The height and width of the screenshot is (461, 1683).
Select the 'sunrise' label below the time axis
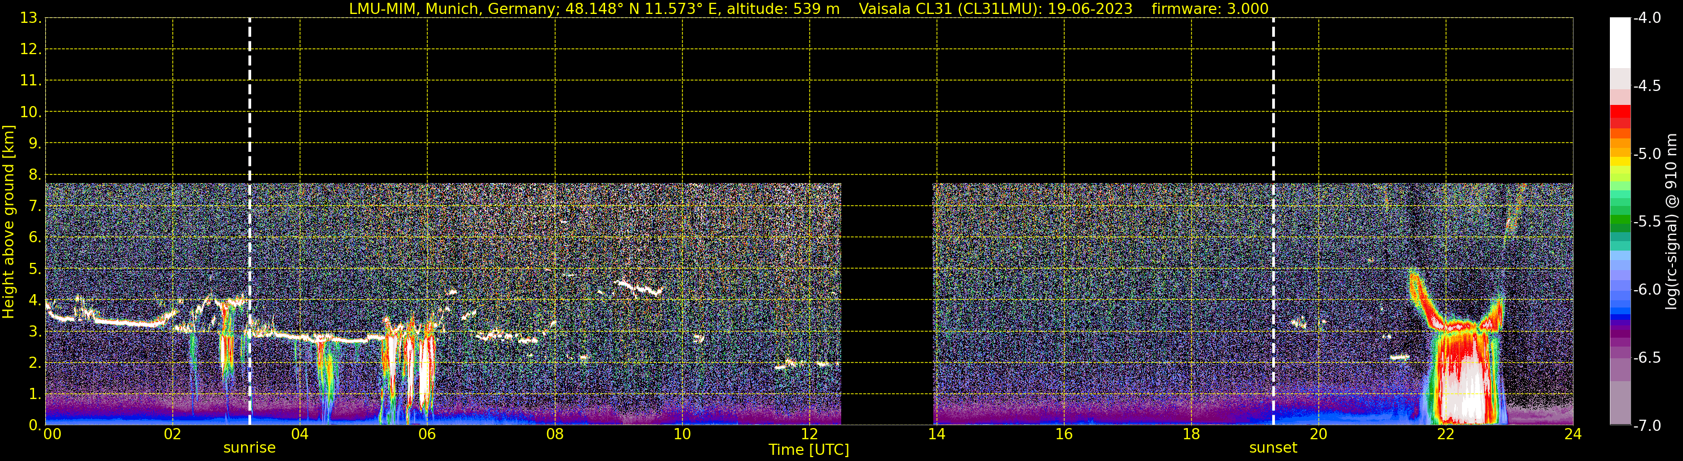(250, 448)
